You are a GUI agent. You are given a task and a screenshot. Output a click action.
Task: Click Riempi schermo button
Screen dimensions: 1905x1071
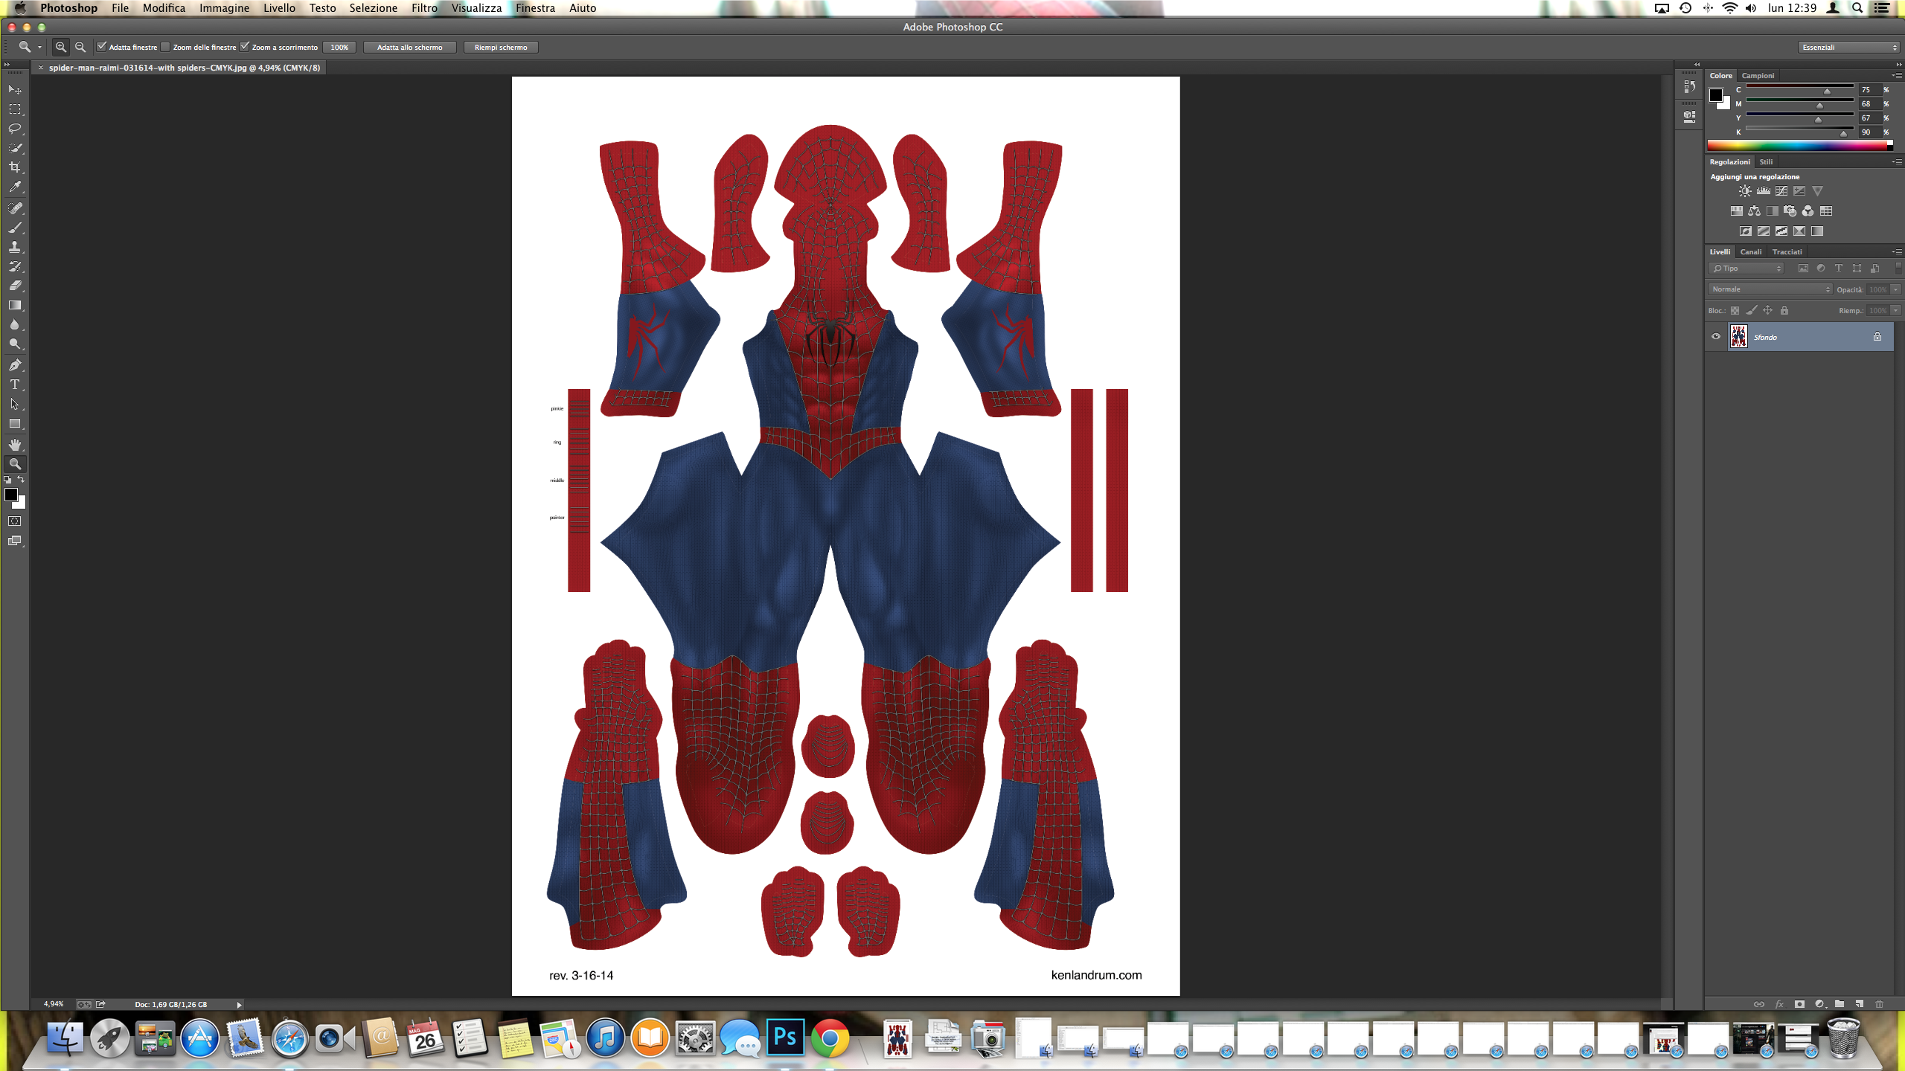point(501,48)
